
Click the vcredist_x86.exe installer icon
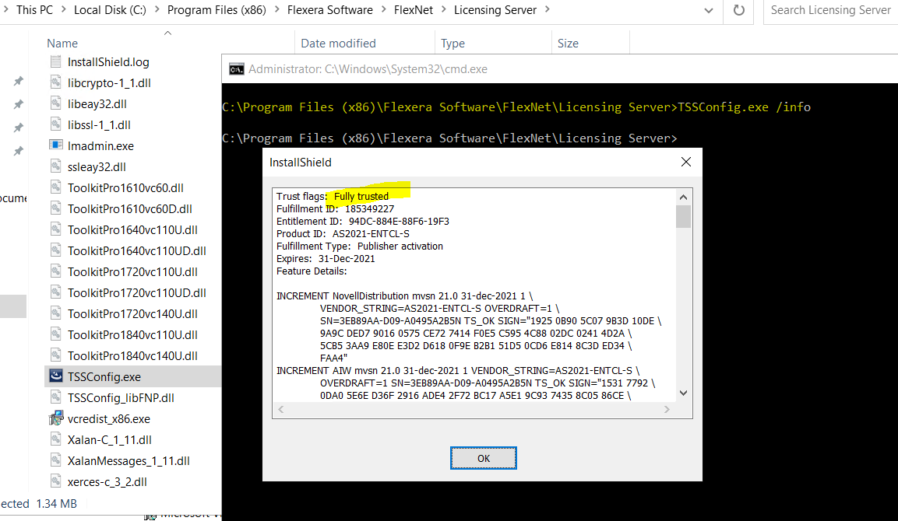click(56, 418)
